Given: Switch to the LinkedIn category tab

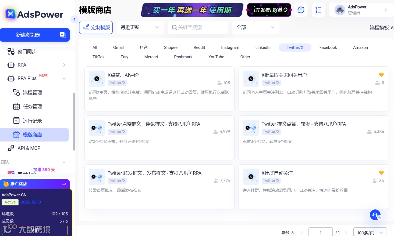Looking at the screenshot, I should (263, 48).
